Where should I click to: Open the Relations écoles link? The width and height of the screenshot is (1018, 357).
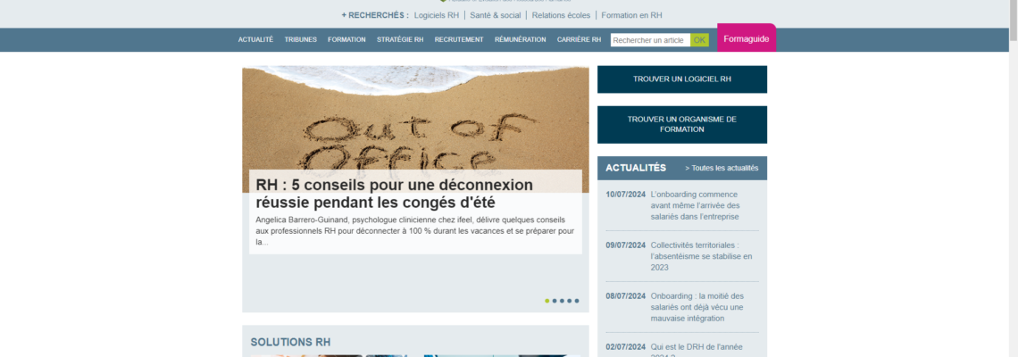pos(561,15)
